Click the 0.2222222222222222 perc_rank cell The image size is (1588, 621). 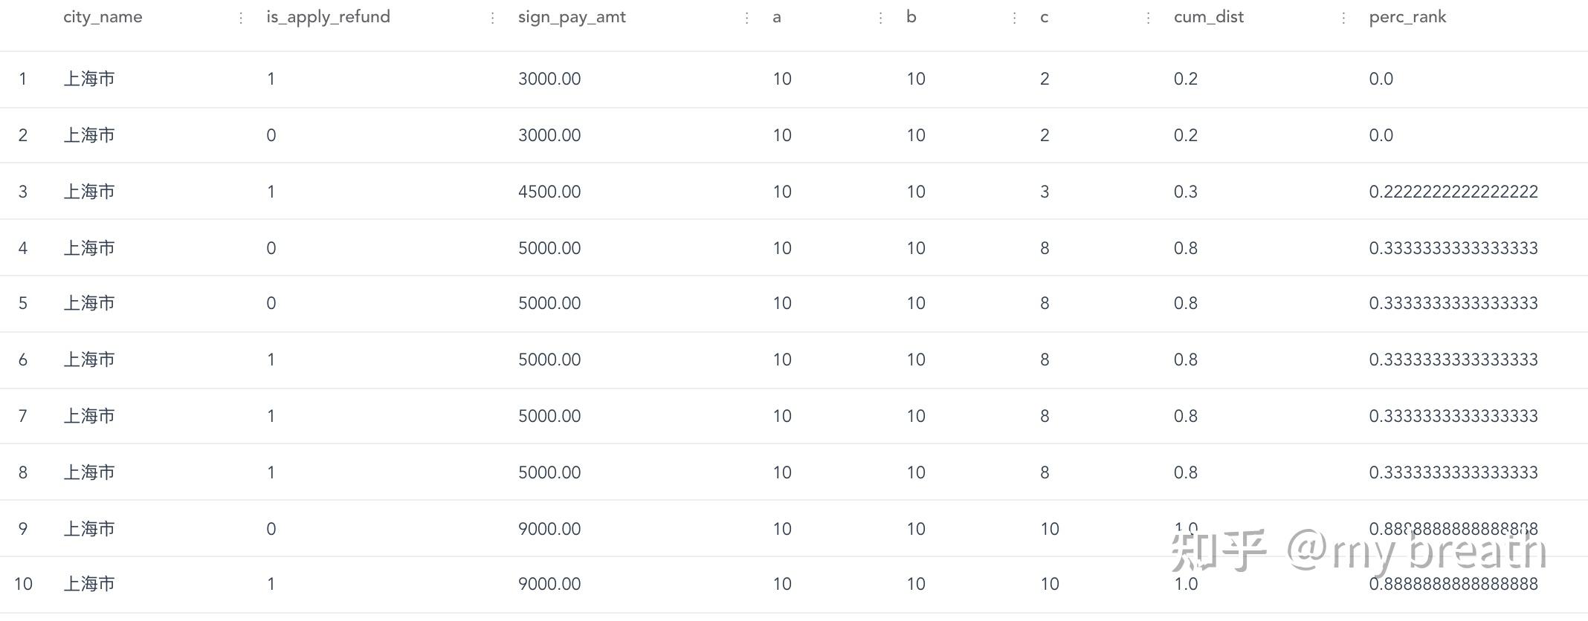pyautogui.click(x=1453, y=192)
